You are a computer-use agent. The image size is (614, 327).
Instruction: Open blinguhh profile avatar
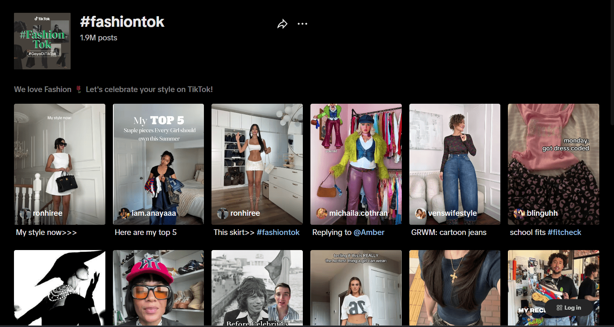[x=519, y=213]
